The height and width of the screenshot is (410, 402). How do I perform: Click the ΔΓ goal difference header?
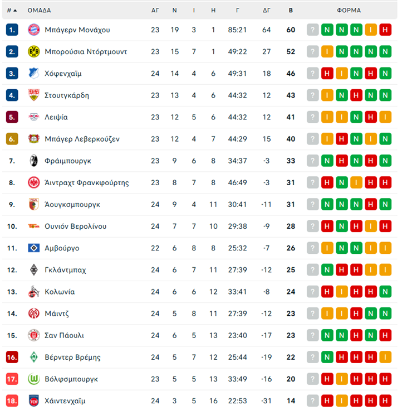coord(267,10)
